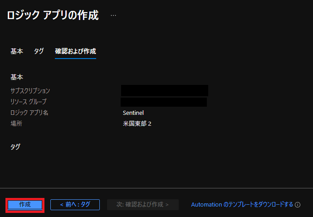The image size is (313, 217).
Task: Switch to the タグ tab
Action: pyautogui.click(x=39, y=51)
